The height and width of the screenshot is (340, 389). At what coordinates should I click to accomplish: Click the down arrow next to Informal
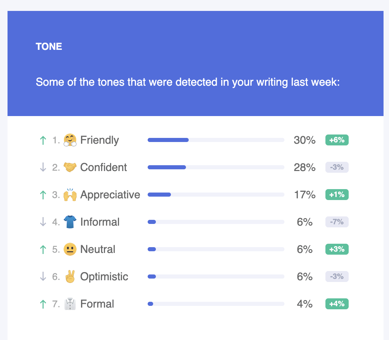[43, 222]
